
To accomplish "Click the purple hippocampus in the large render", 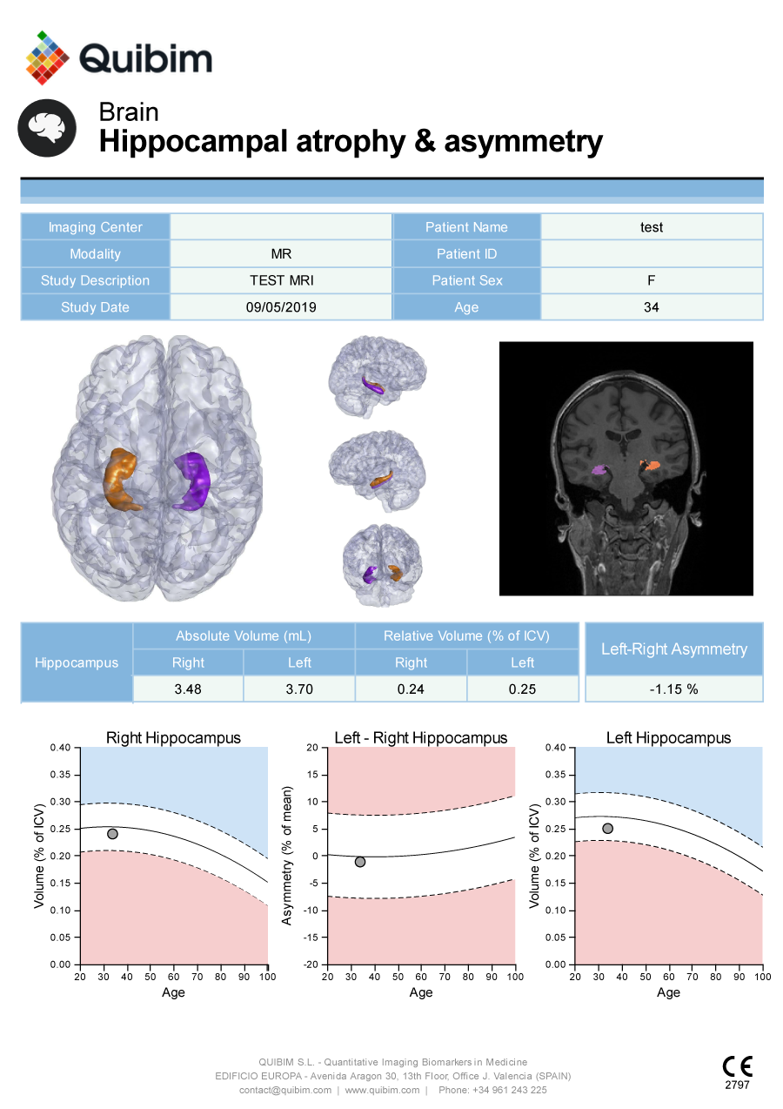I will pyautogui.click(x=193, y=481).
